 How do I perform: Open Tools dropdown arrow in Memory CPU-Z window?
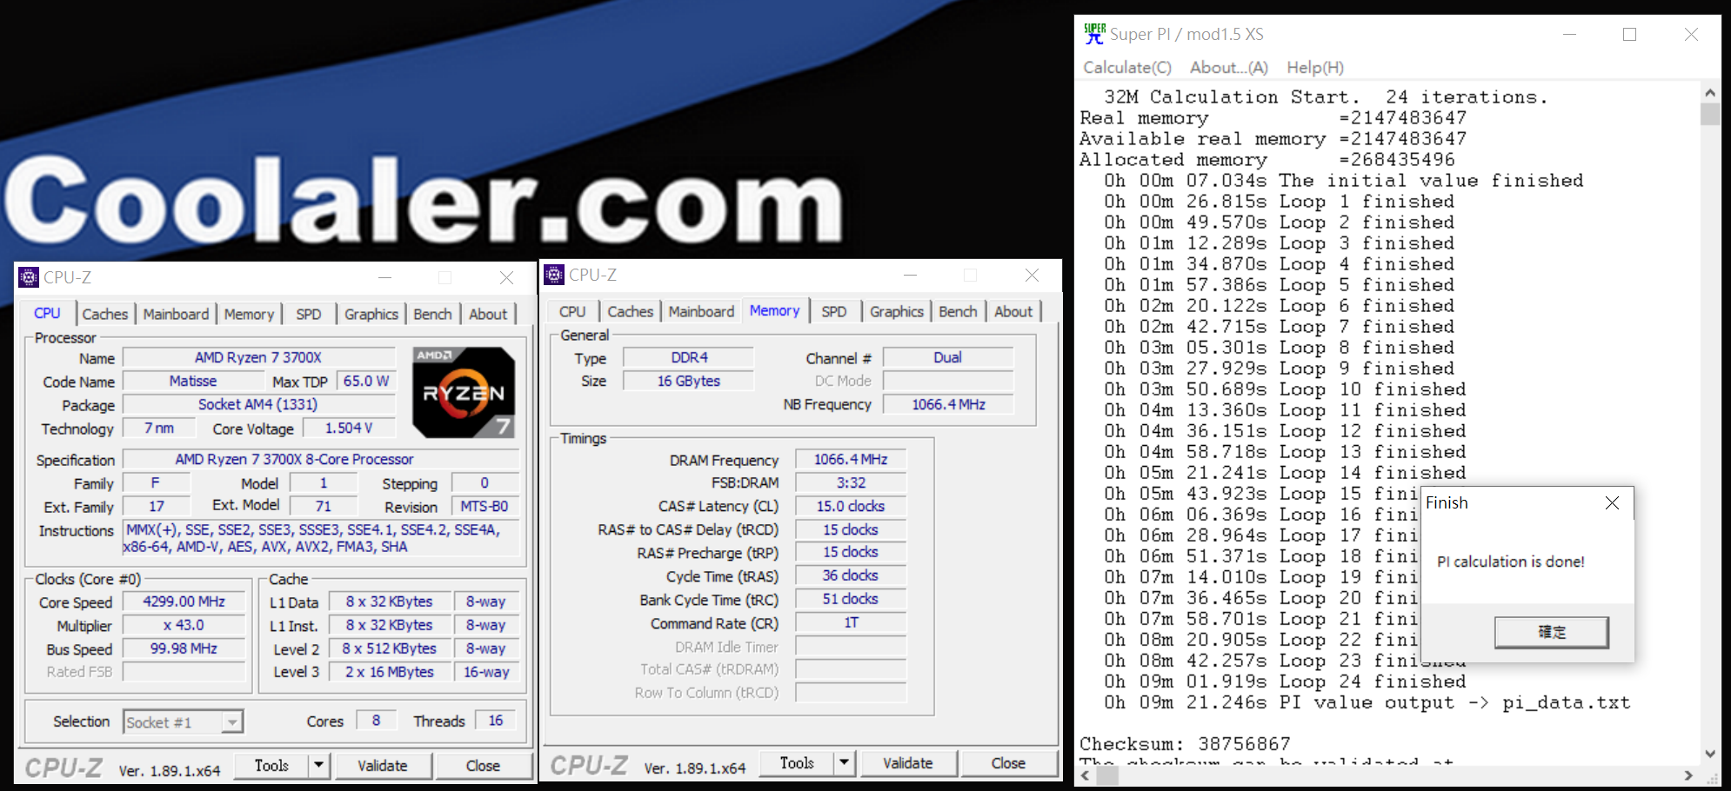click(x=844, y=762)
